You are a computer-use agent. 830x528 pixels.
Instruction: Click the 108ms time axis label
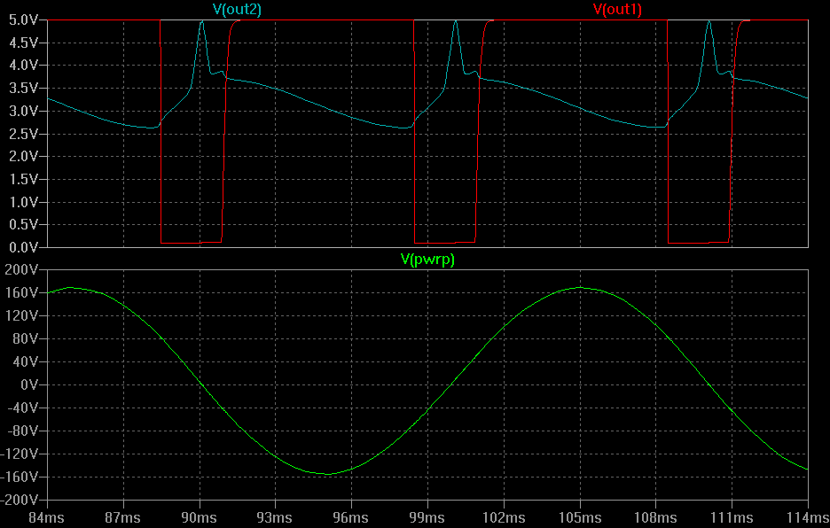tap(655, 517)
